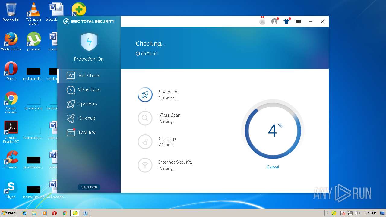Screen dimensions: 386x217
Task: Select the installer taskbar button beside 360
Action: point(85,213)
